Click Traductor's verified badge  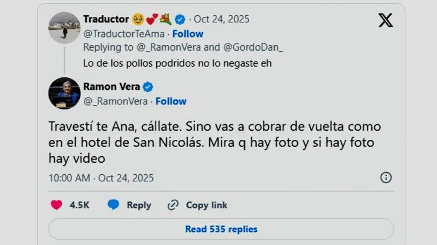tap(181, 20)
